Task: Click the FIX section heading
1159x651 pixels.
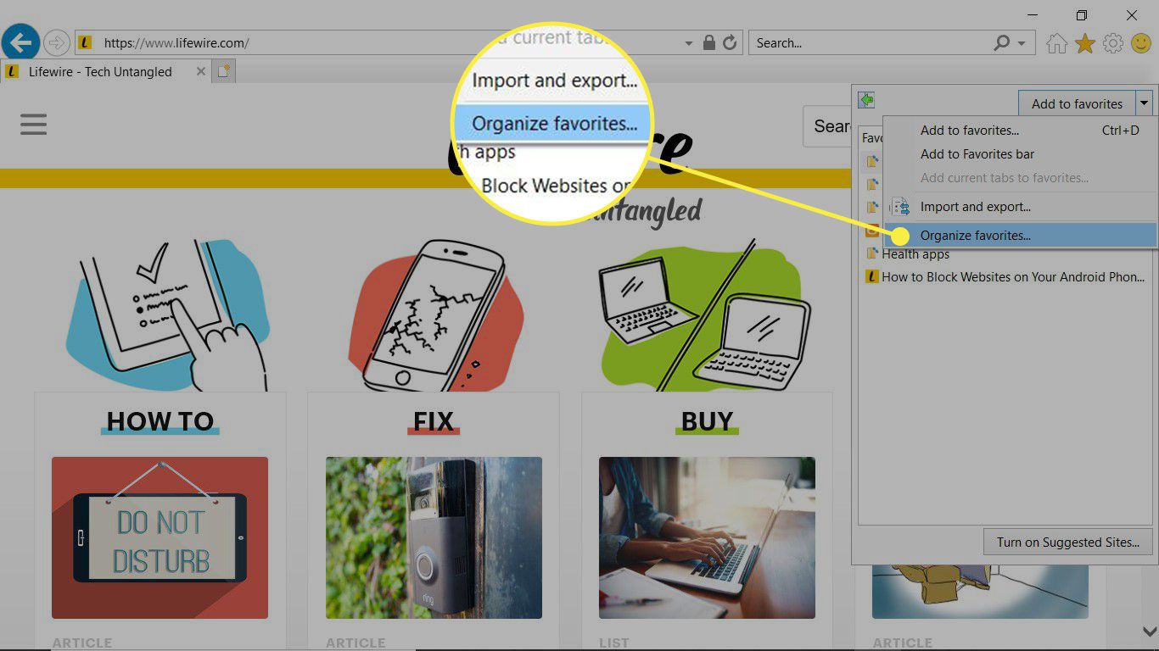Action: pos(434,421)
